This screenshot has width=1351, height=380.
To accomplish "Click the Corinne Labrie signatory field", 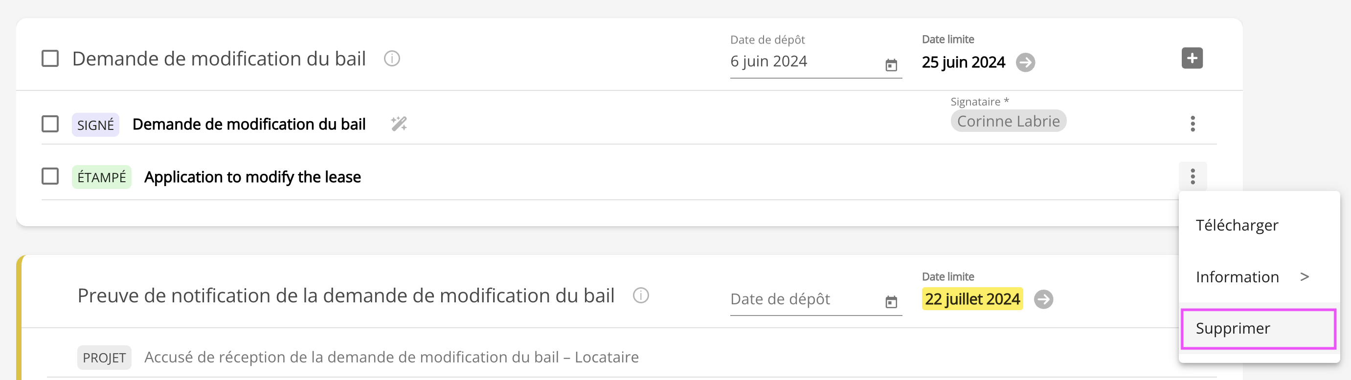I will point(1008,122).
